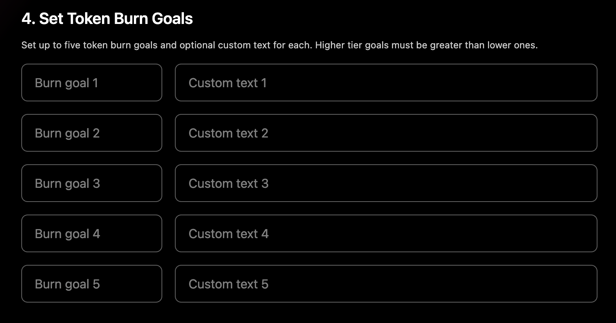
Task: Focus the Burn goal 3 field
Action: 91,183
